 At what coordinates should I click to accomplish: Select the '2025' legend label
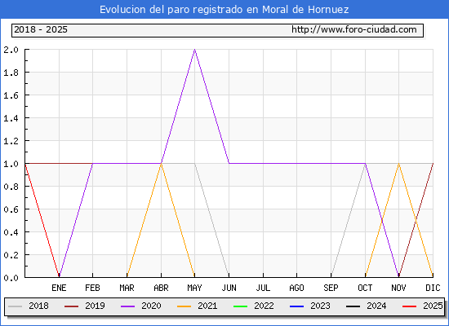pyautogui.click(x=433, y=306)
